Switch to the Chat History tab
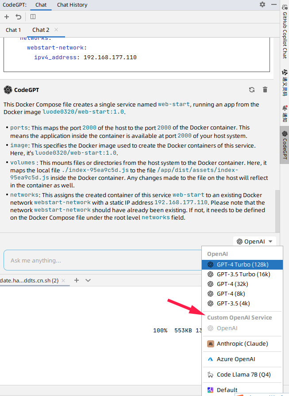 (72, 5)
